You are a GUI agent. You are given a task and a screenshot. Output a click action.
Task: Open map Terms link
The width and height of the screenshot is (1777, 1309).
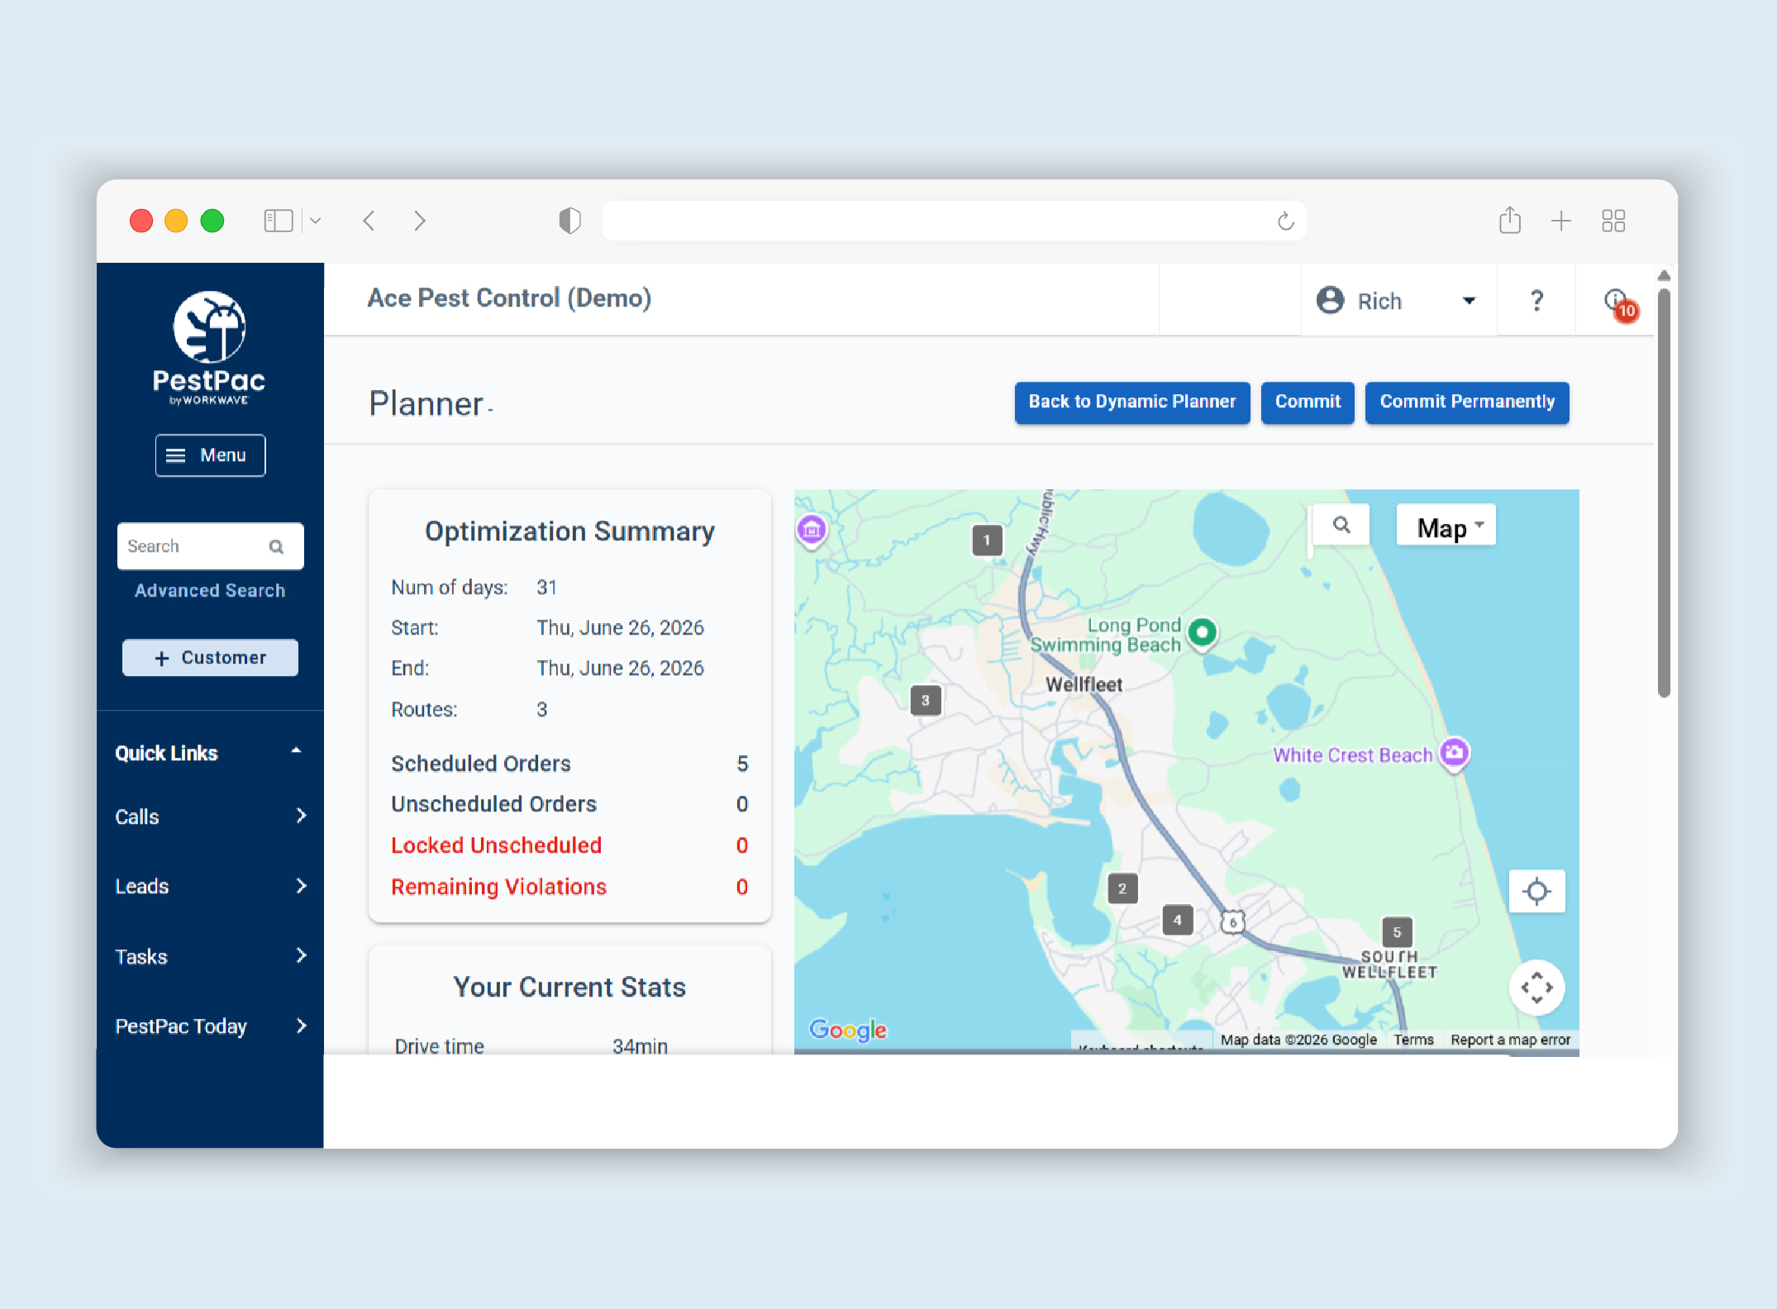click(x=1413, y=1040)
